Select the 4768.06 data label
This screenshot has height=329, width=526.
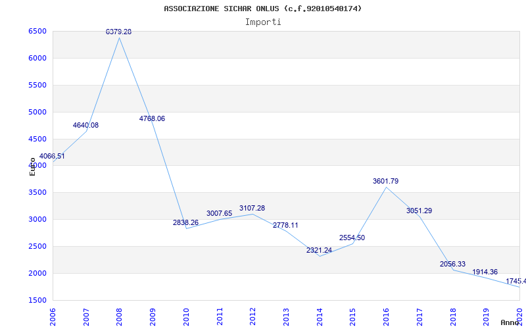coord(152,118)
